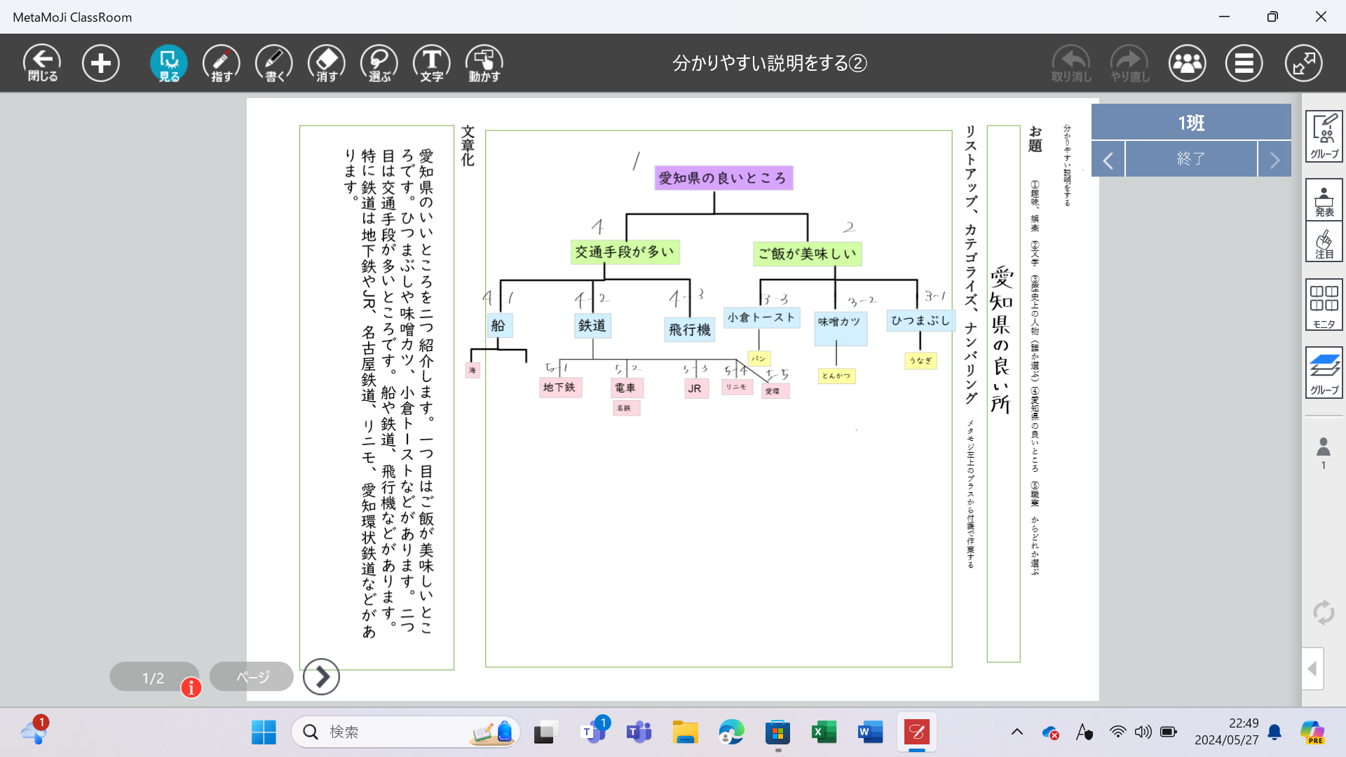Go to next page with circled arrow
1346x757 pixels.
tap(321, 677)
